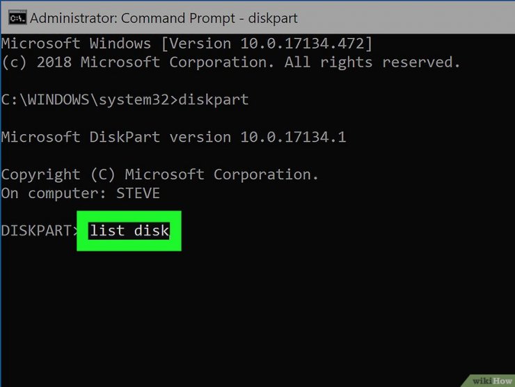Image resolution: width=515 pixels, height=387 pixels.
Task: Select the 'Microsoft DiskPart version 10.0.17134.1' line
Action: pyautogui.click(x=173, y=137)
